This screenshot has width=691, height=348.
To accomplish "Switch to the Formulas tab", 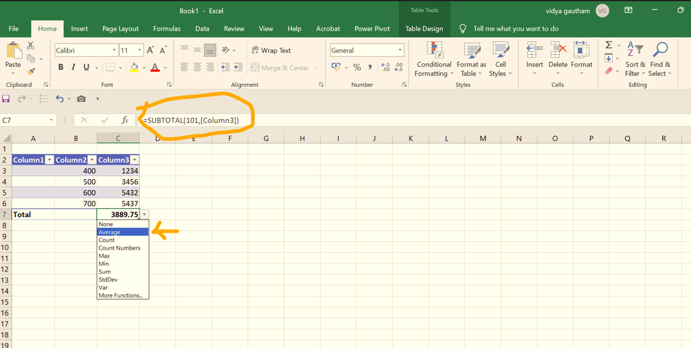I will (167, 28).
